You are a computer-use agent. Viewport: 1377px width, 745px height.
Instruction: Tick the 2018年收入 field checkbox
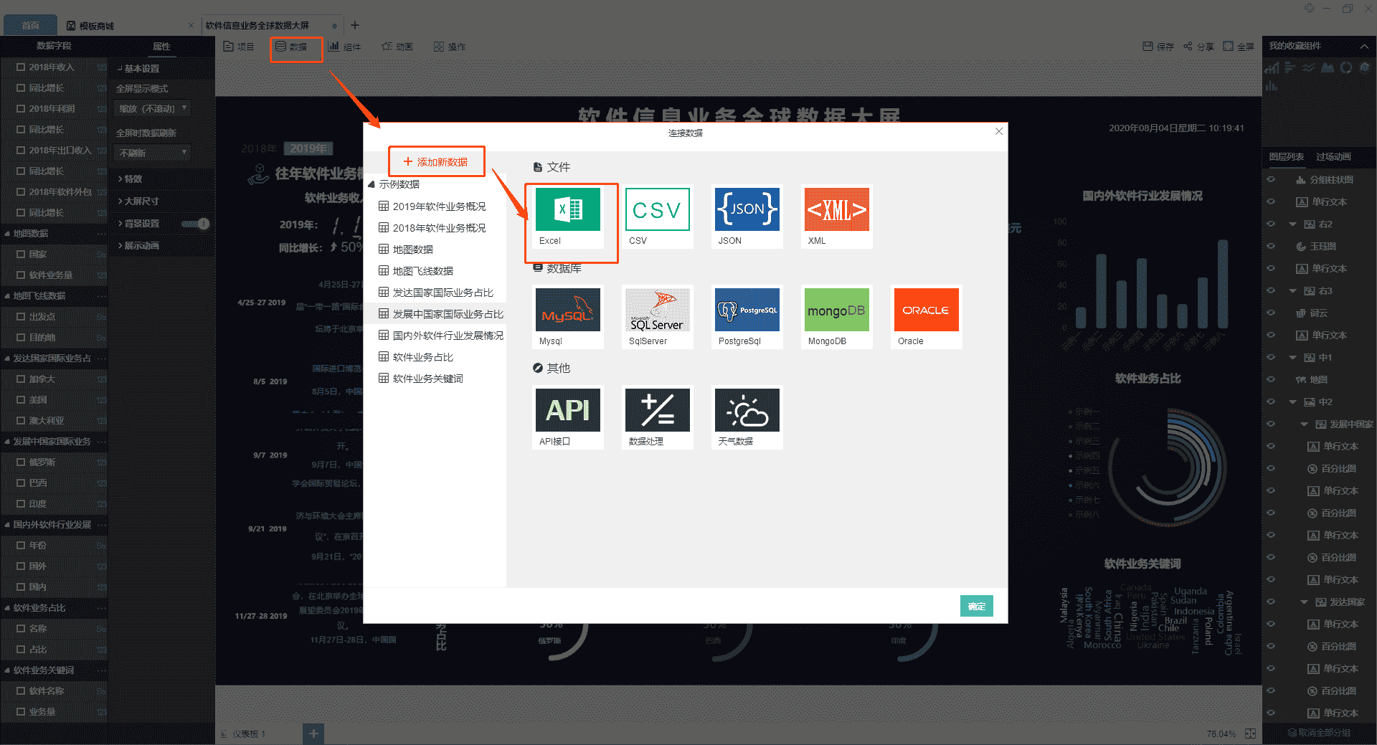coord(21,67)
